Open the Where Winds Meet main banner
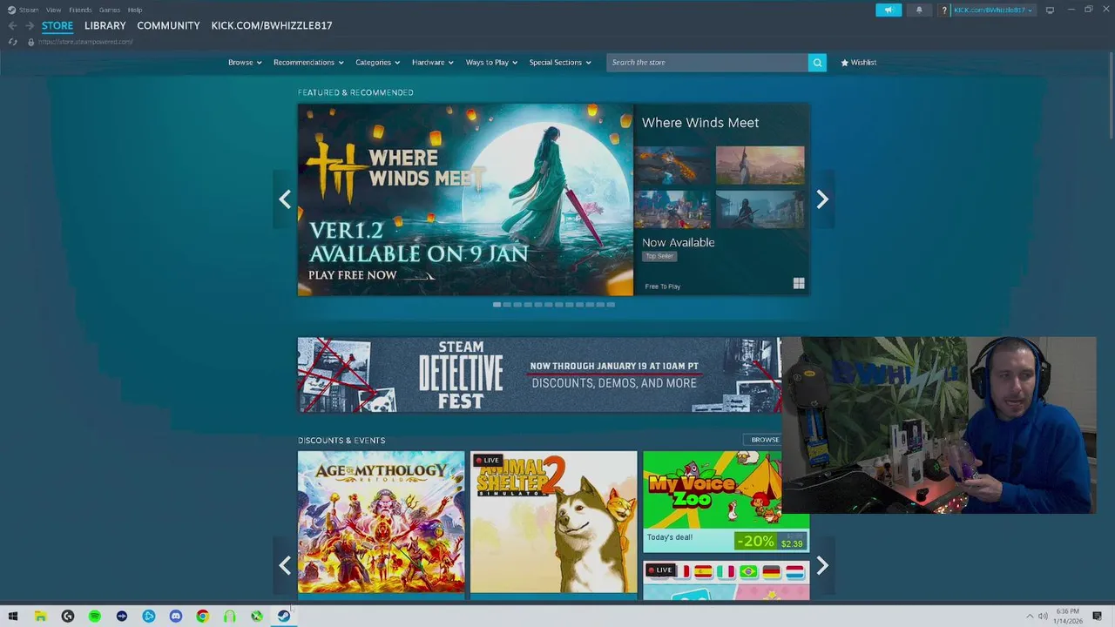 (x=465, y=199)
